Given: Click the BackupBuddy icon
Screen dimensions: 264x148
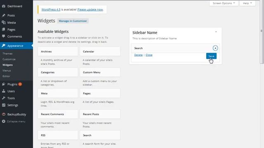Looking at the screenshot, I should point(4,114).
